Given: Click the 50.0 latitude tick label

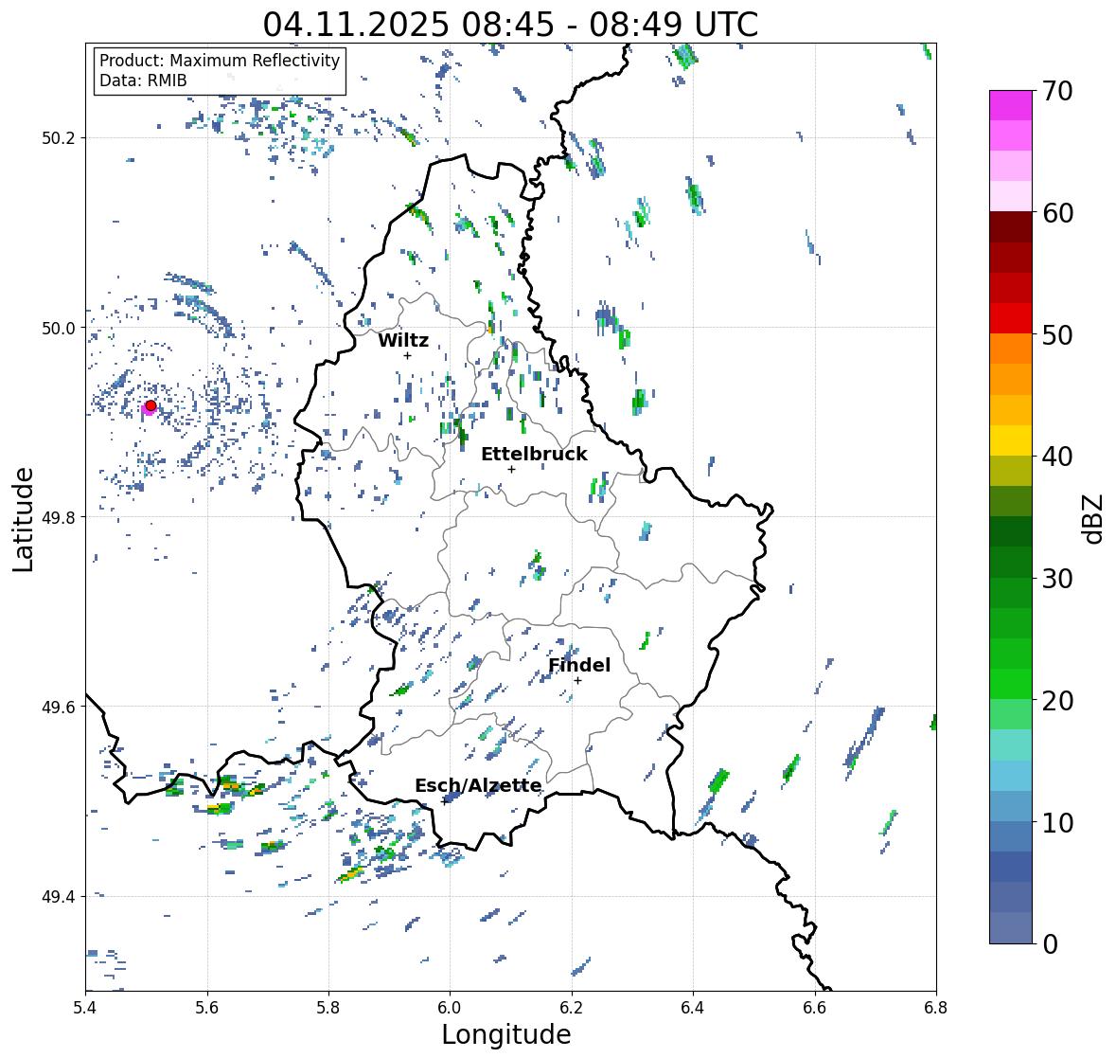Looking at the screenshot, I should [59, 329].
